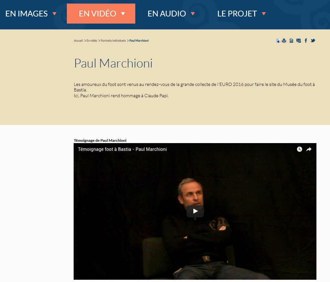
Task: Play the Paul Marchioni video
Action: (x=195, y=211)
